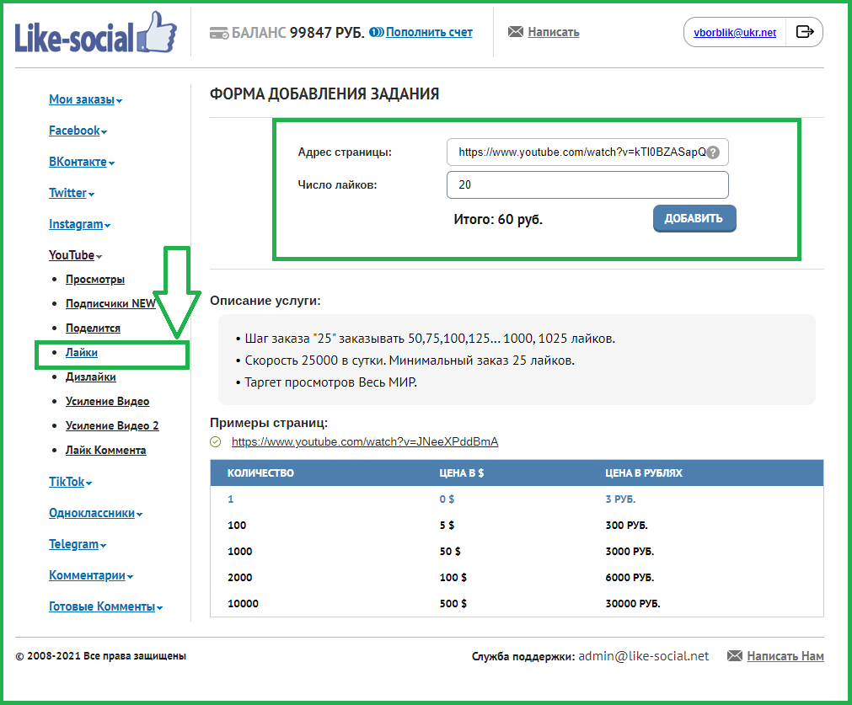Viewport: 852px width, 705px height.
Task: Select Усиление Видео 2 menu item
Action: pyautogui.click(x=112, y=426)
